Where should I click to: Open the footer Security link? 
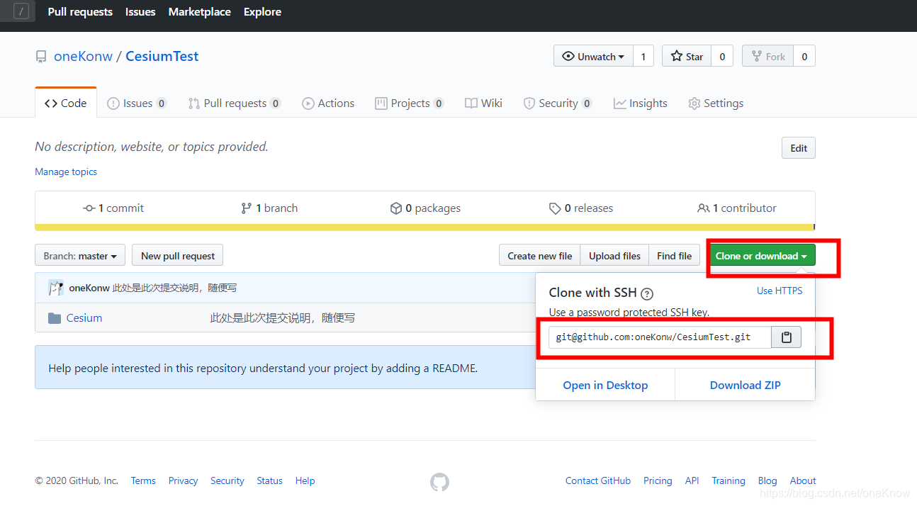click(227, 480)
